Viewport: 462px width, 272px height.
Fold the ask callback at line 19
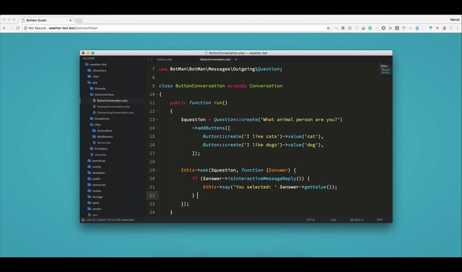(x=157, y=170)
